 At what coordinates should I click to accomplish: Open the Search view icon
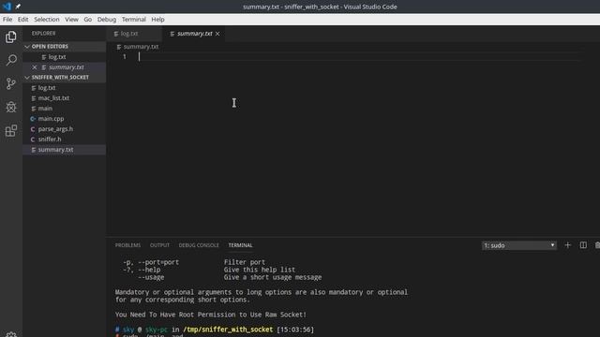click(11, 60)
